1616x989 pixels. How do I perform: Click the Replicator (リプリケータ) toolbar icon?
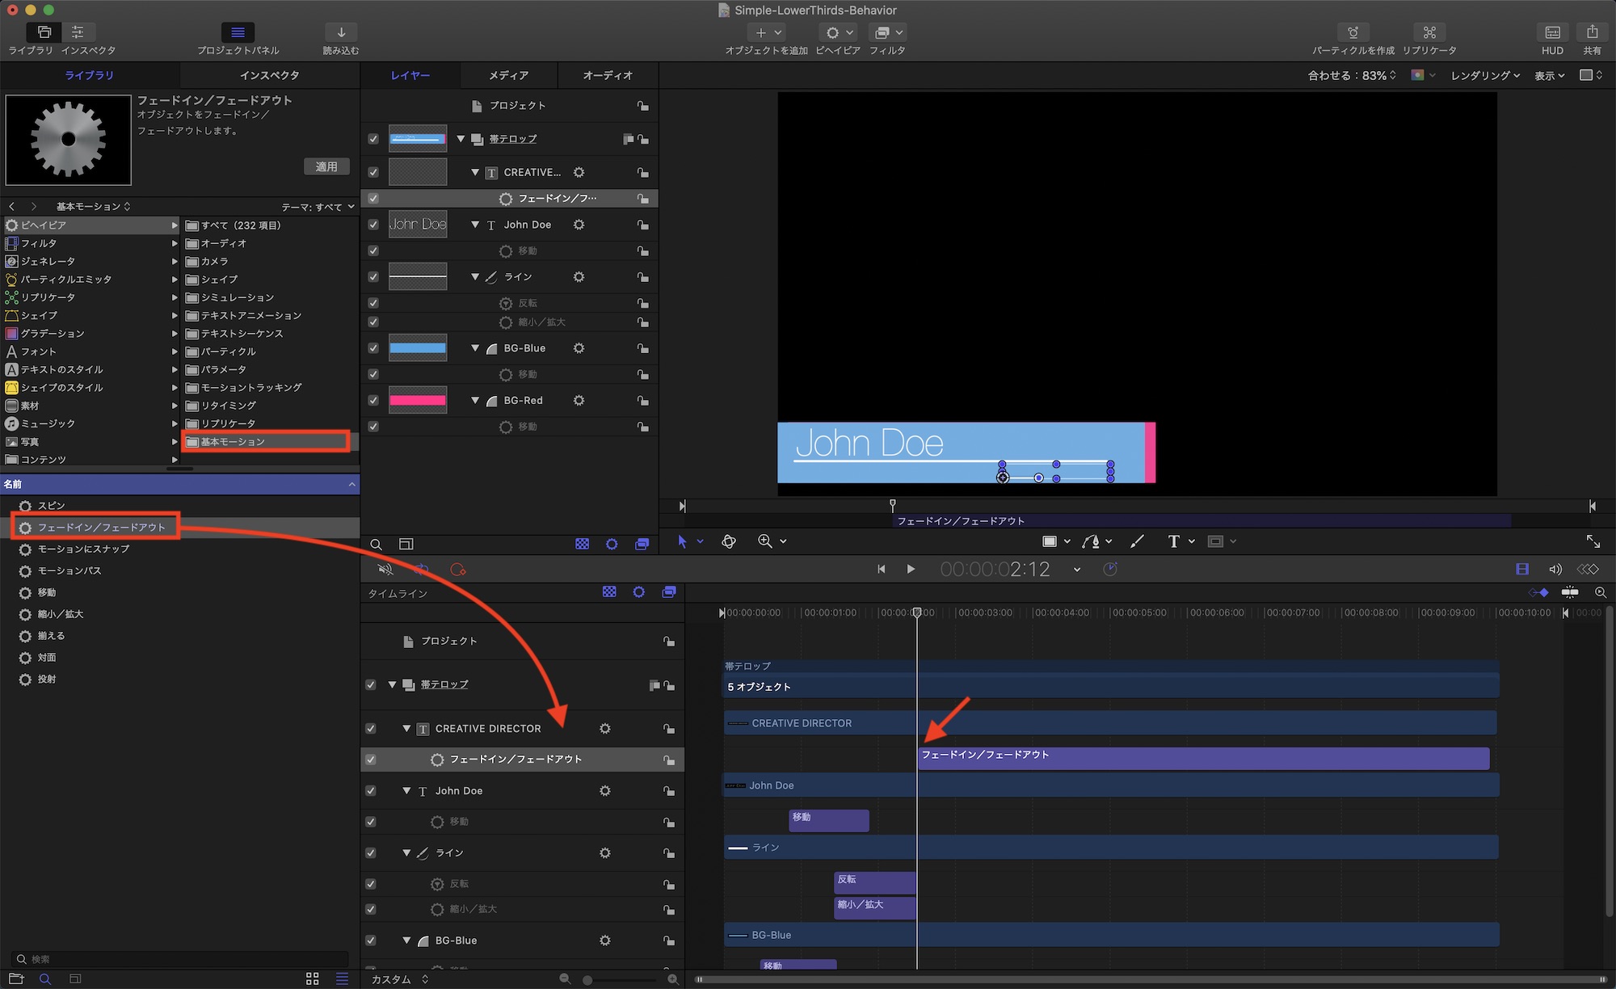click(1429, 32)
